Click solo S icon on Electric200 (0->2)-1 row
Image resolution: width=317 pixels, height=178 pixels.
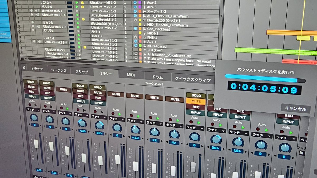tap(83, 19)
